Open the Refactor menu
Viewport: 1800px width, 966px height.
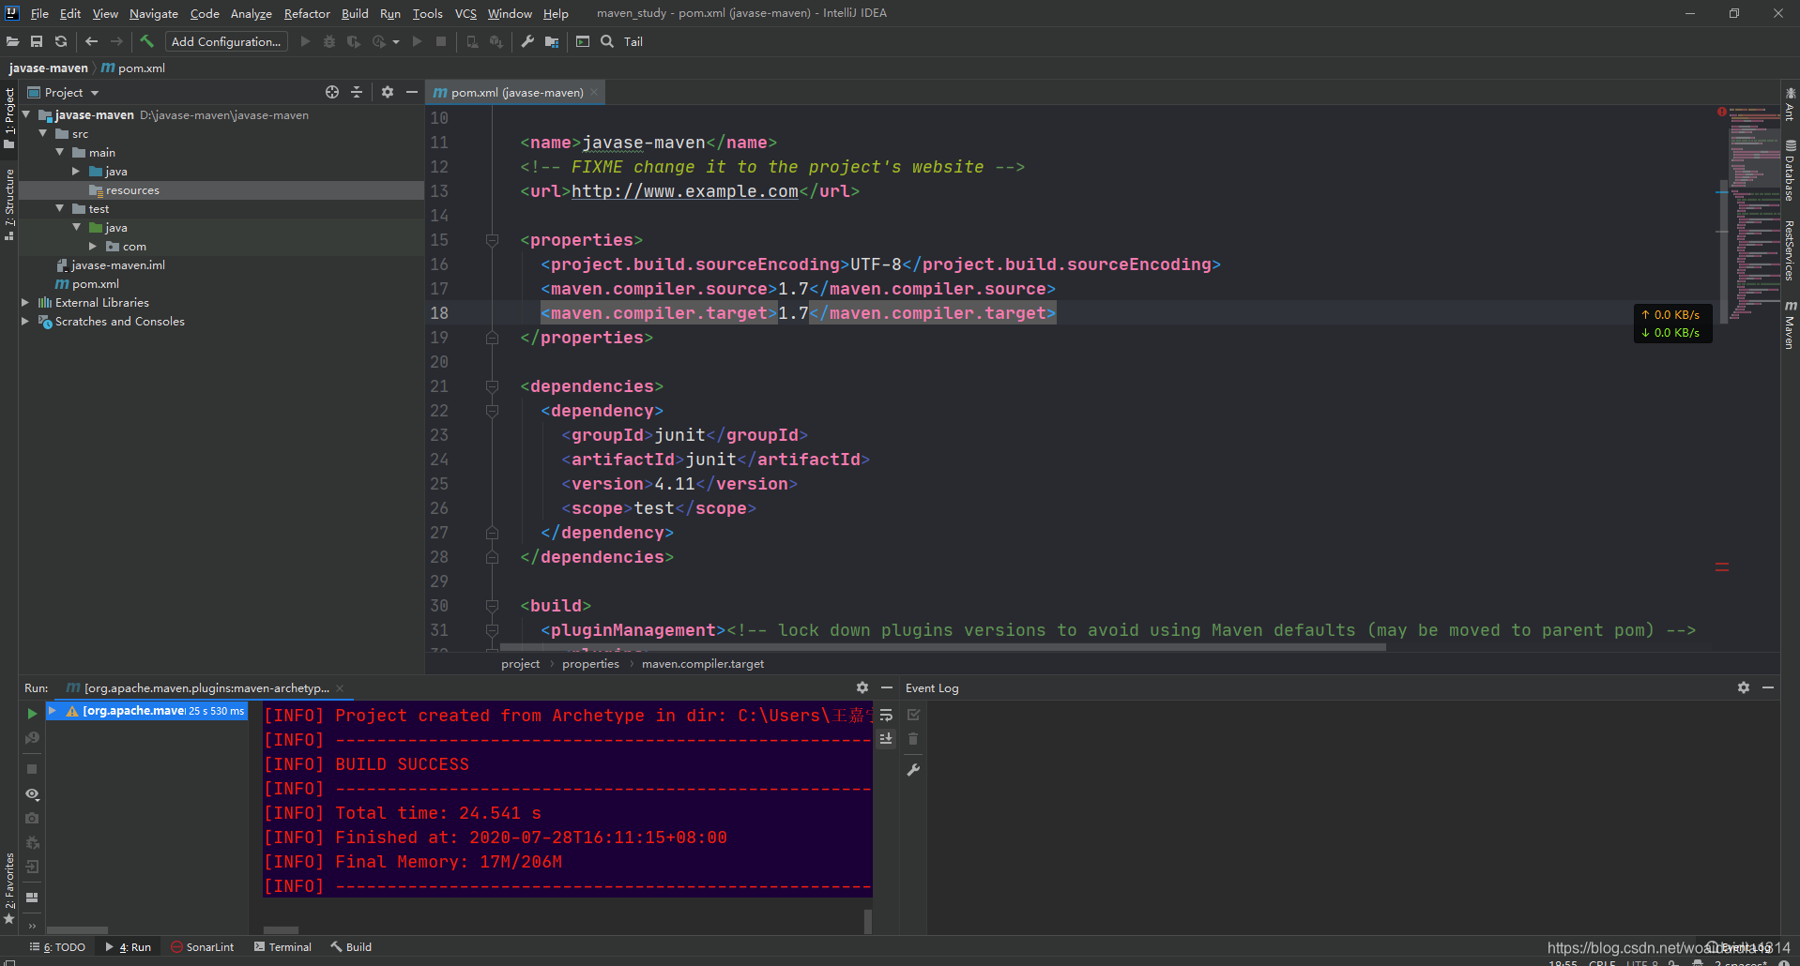tap(307, 13)
